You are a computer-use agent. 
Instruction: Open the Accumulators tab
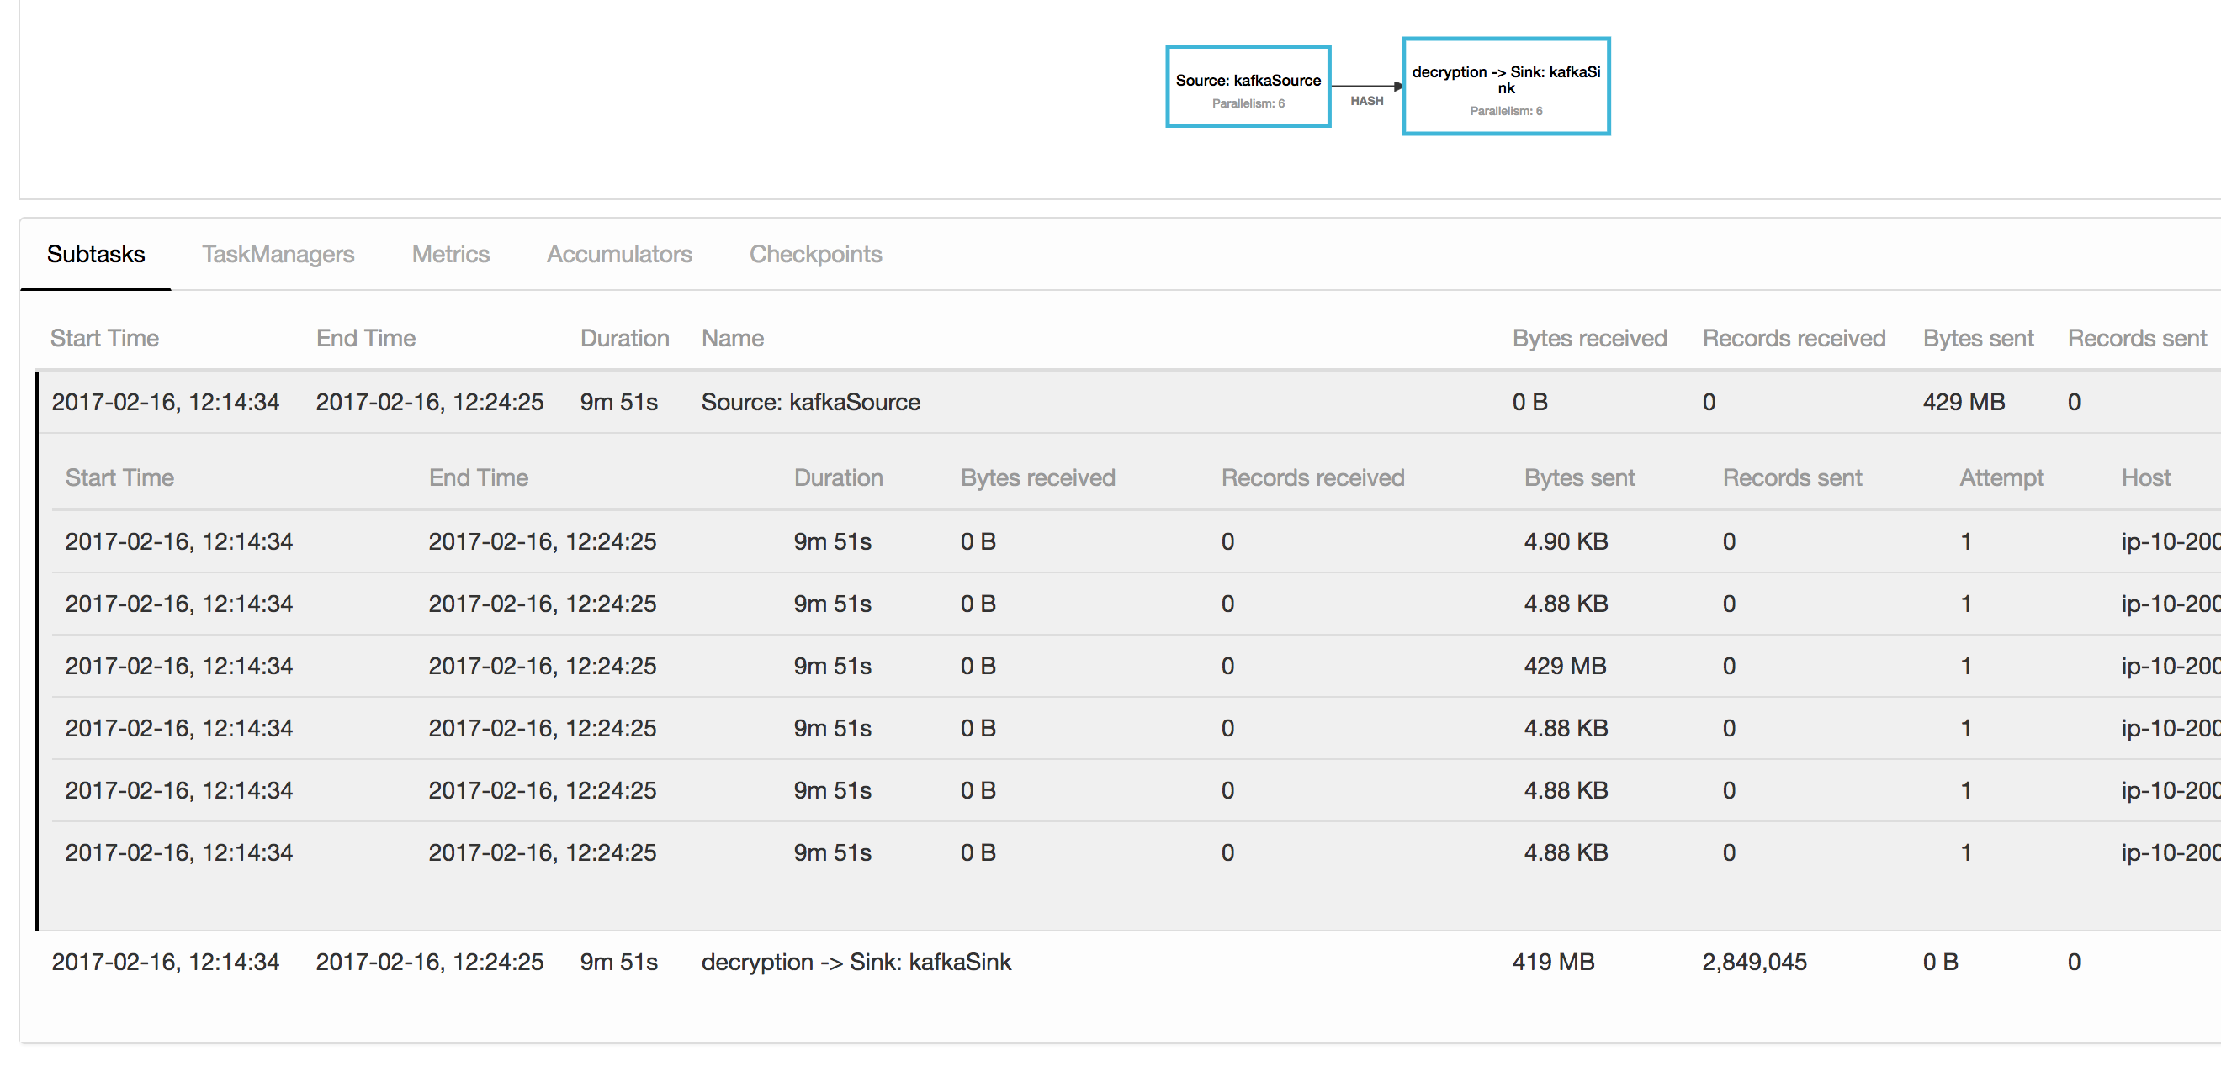619,254
